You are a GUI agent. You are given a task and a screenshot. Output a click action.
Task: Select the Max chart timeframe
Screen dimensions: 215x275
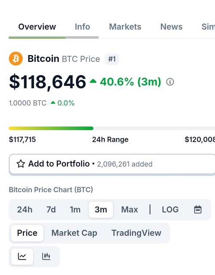tap(130, 210)
